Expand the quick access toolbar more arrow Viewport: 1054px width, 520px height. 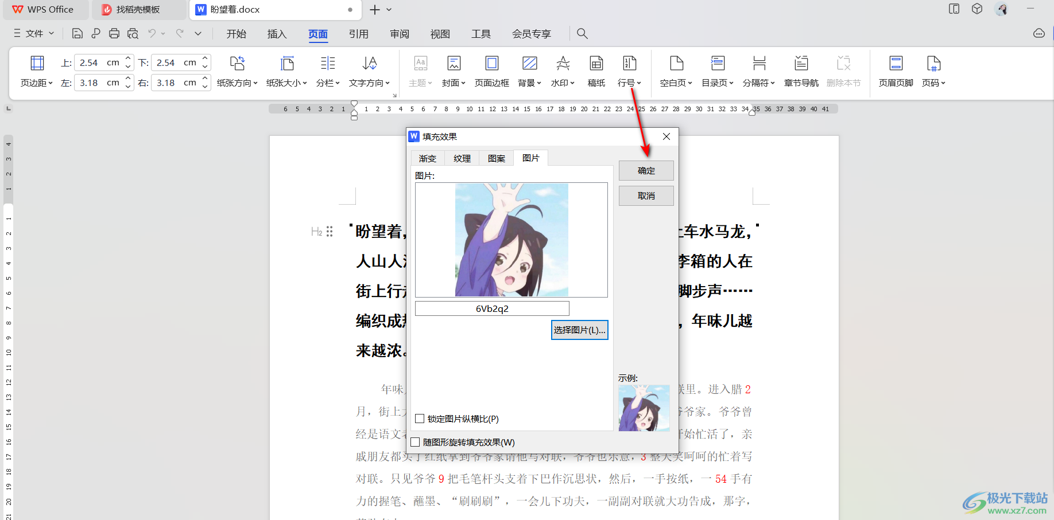(x=198, y=33)
